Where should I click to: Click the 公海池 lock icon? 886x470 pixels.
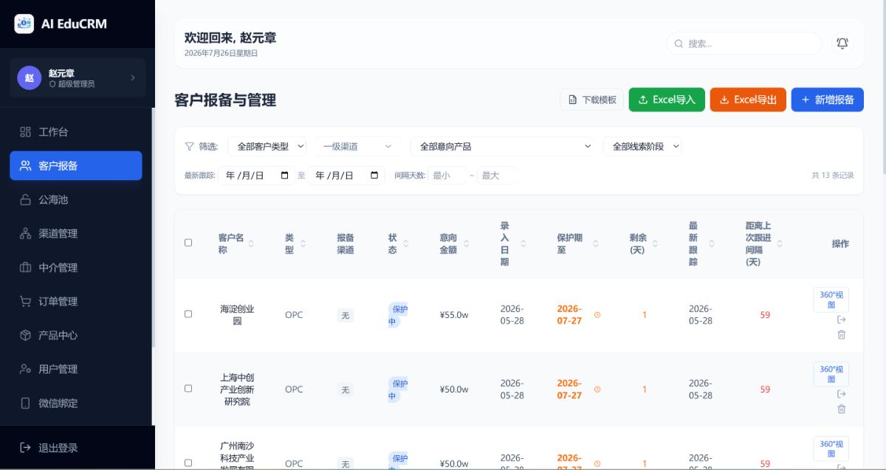(x=25, y=200)
